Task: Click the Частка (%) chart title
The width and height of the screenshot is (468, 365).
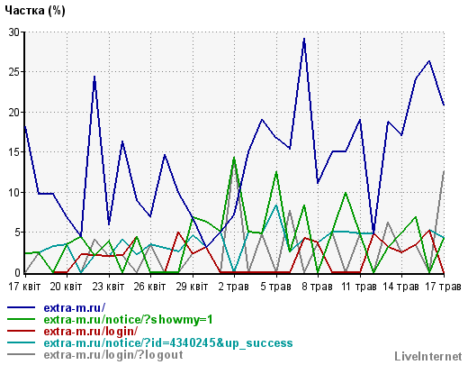Action: pyautogui.click(x=35, y=11)
